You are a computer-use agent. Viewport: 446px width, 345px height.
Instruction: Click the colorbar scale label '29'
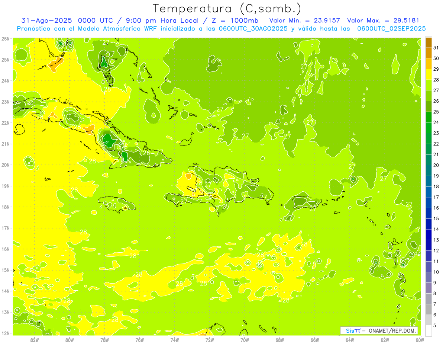point(436,69)
